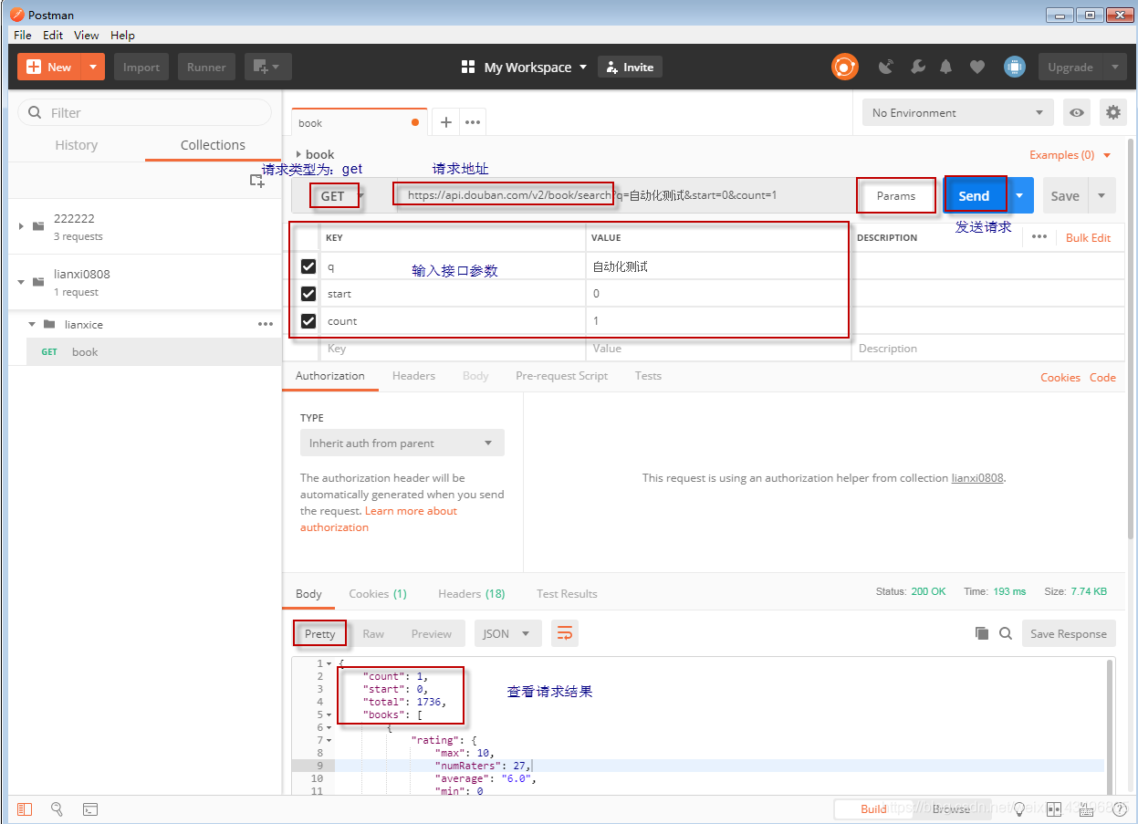Collapse the lianxice folder
This screenshot has width=1138, height=824.
tap(32, 324)
